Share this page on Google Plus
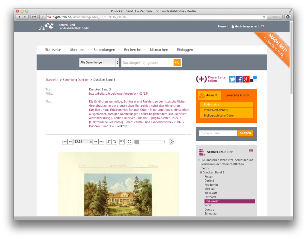 point(246,79)
